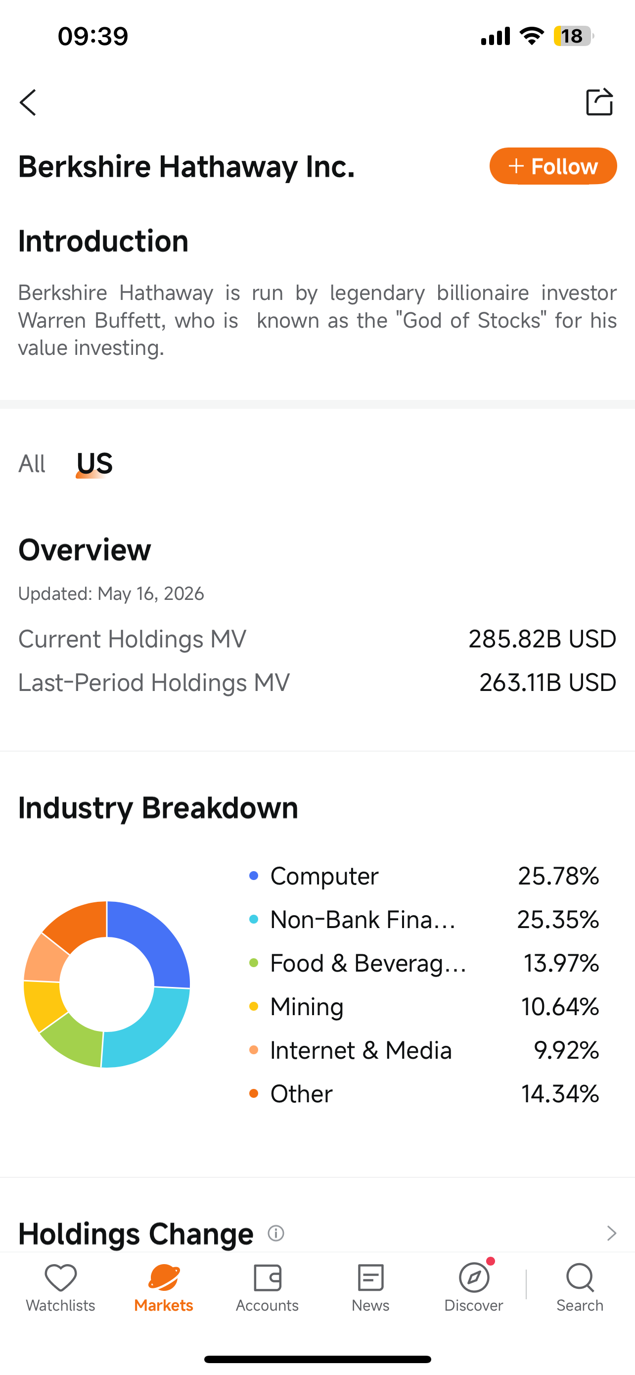Switch to the All holdings tab

click(32, 463)
